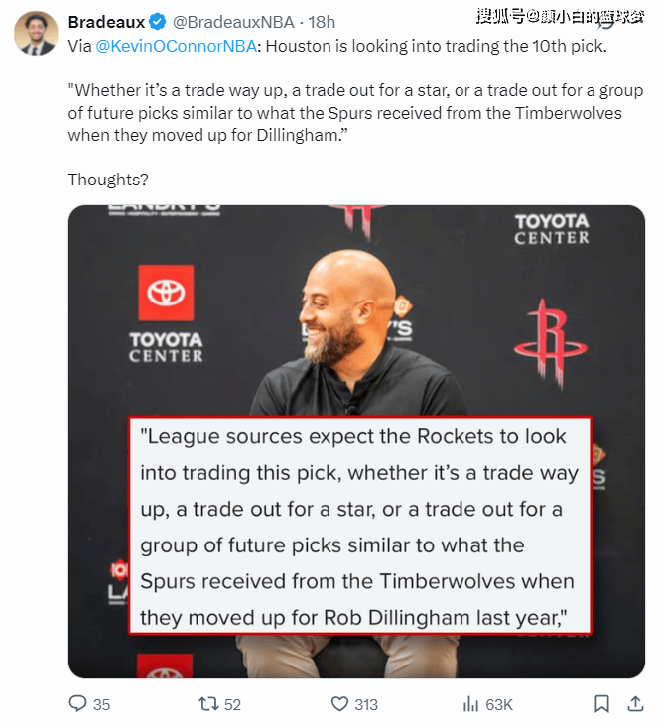Viewport: 659px width, 725px height.
Task: Open the @BradeauxNBA handle
Action: (233, 22)
